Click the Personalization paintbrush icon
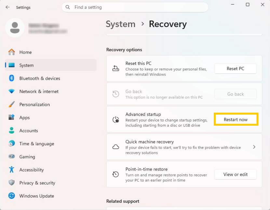 [x=11, y=105]
